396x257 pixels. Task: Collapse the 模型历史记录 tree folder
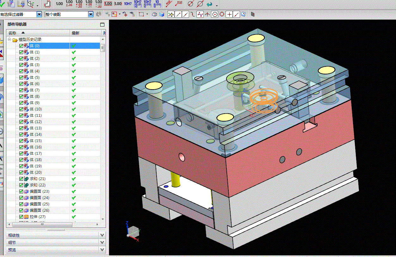point(9,40)
